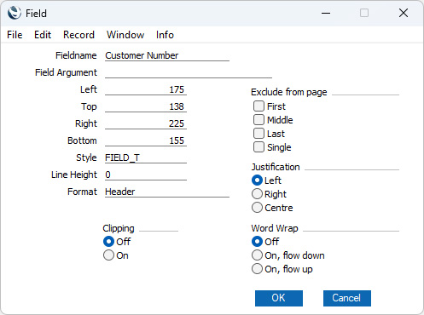The width and height of the screenshot is (424, 315).
Task: Select Word Wrap On, flow down
Action: coord(257,255)
